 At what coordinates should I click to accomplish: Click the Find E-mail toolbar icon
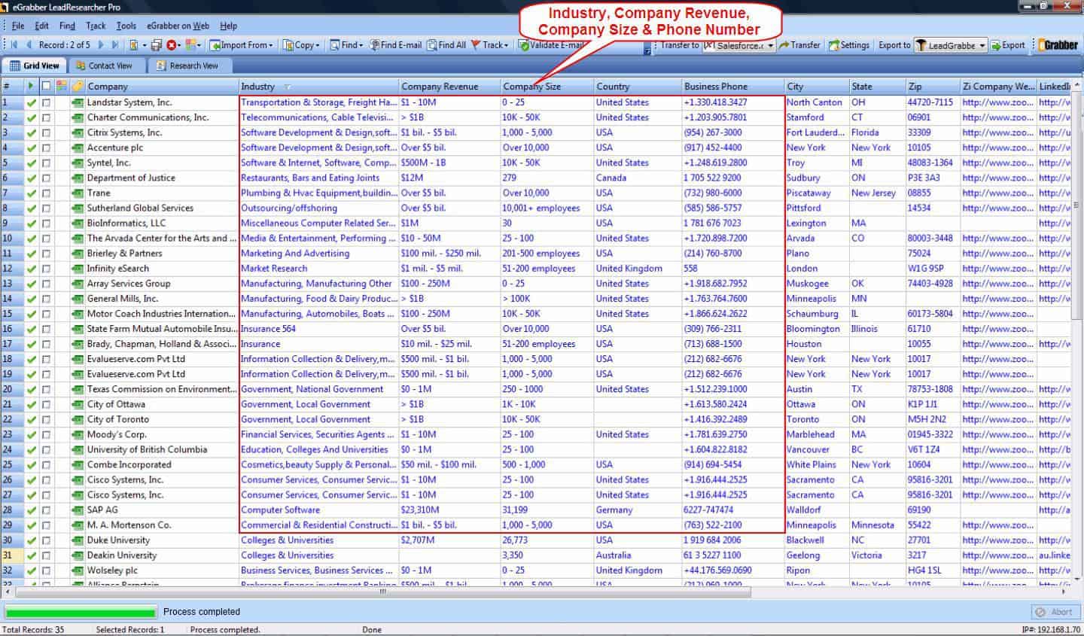395,45
